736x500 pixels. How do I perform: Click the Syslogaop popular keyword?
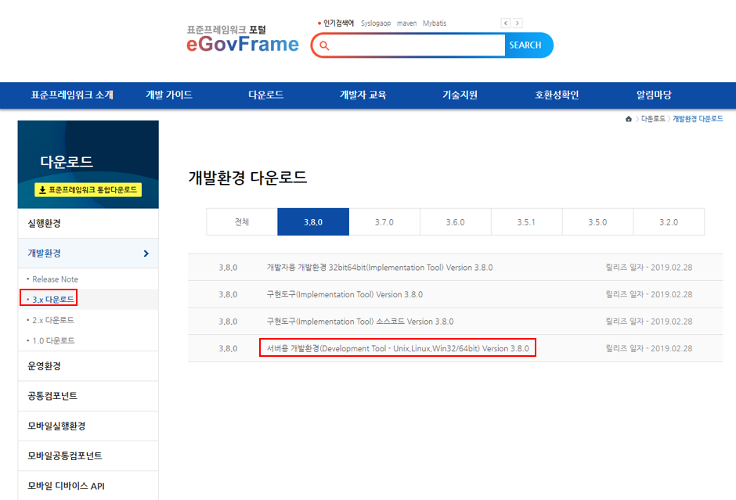coord(376,23)
